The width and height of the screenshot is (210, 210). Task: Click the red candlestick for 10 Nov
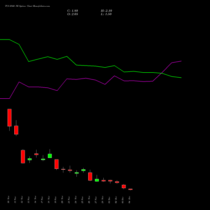tap(10, 118)
